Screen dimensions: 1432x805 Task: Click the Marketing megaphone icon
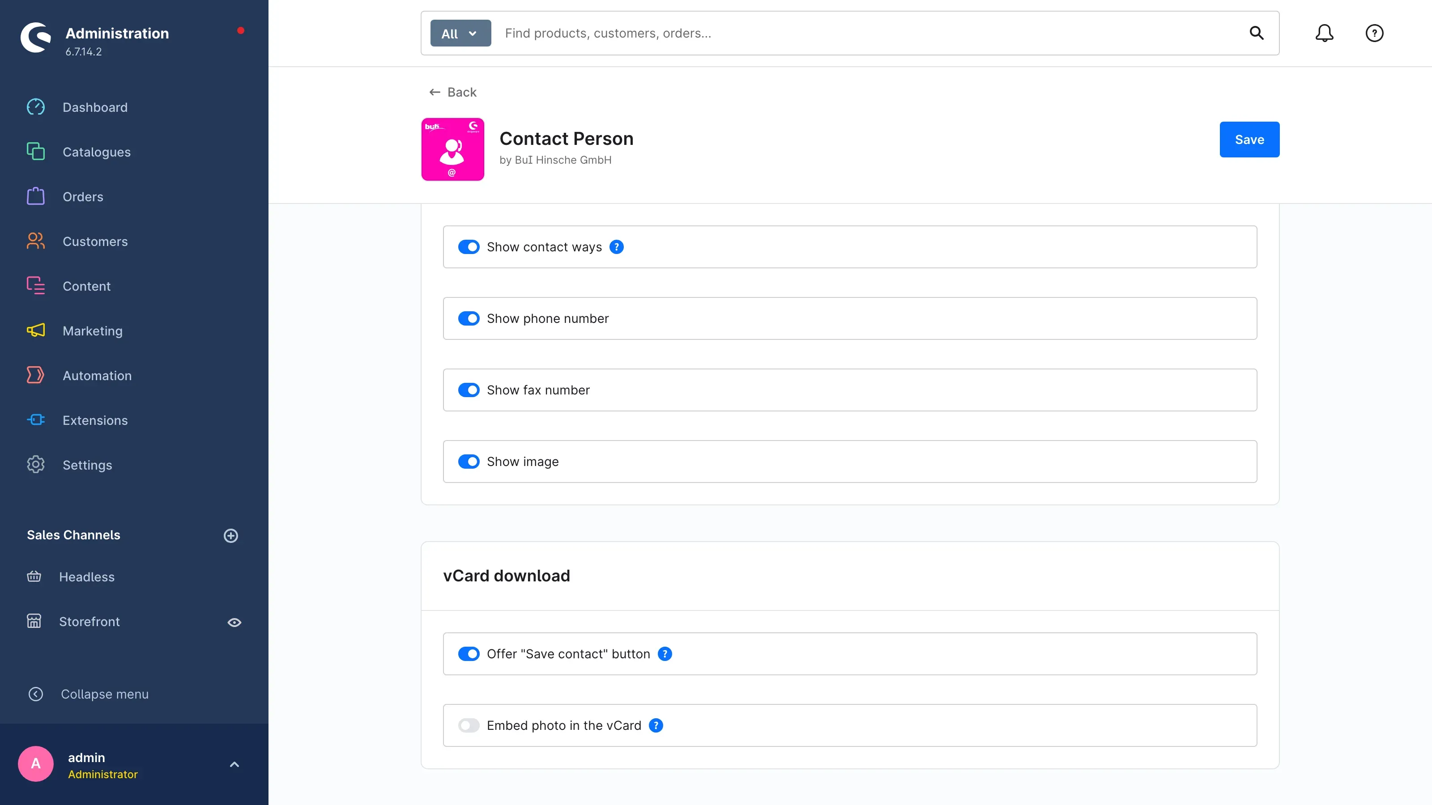pos(36,330)
